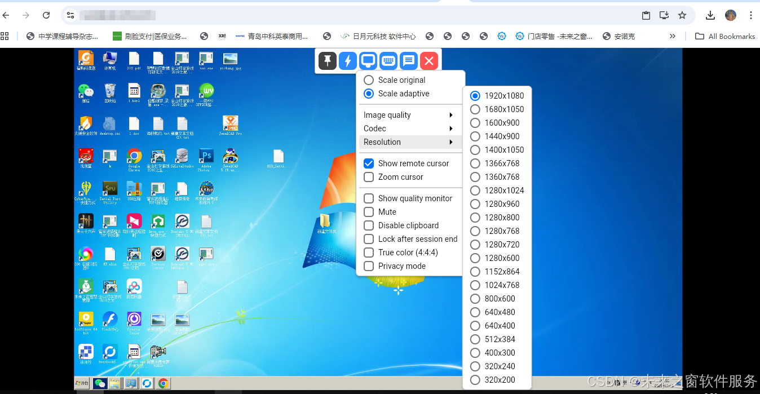Choose 1024x768 resolution
Image resolution: width=760 pixels, height=394 pixels.
click(495, 285)
